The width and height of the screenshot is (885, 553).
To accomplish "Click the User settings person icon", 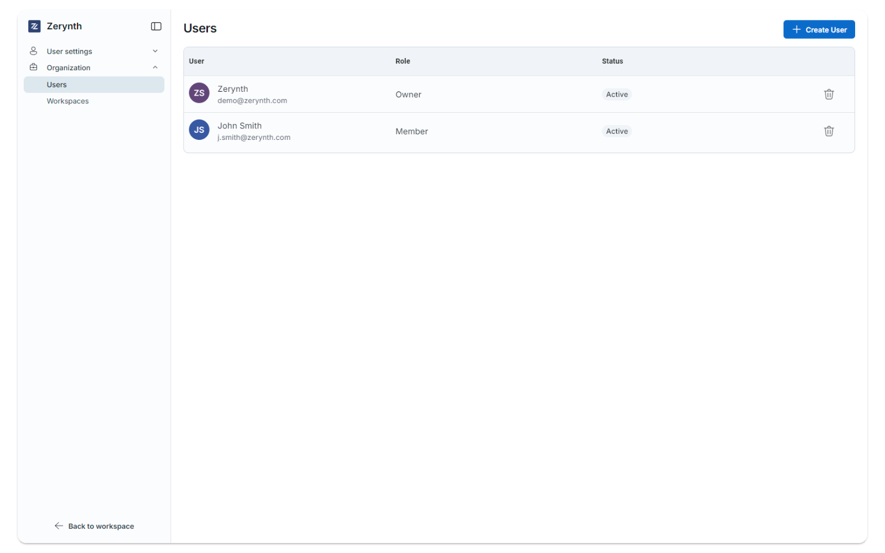I will tap(33, 51).
